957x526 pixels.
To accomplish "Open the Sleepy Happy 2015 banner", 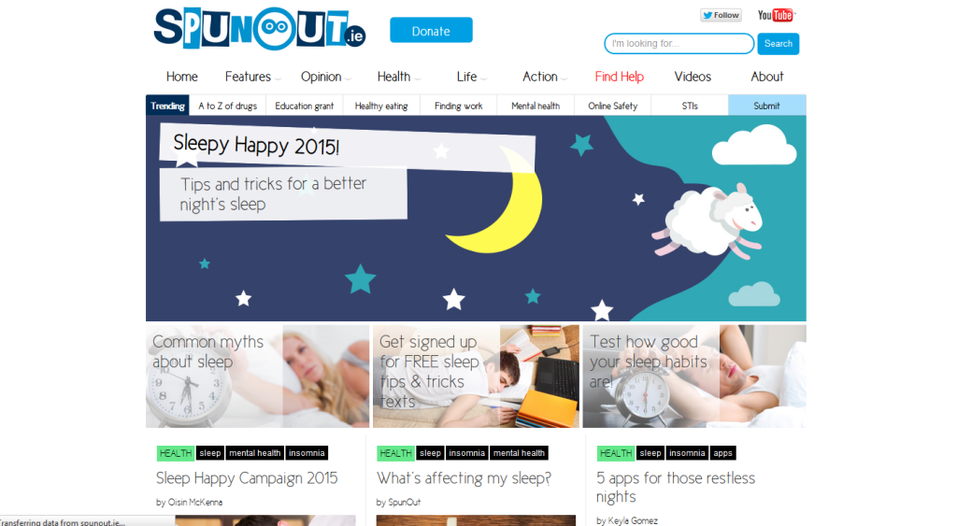I will click(476, 219).
